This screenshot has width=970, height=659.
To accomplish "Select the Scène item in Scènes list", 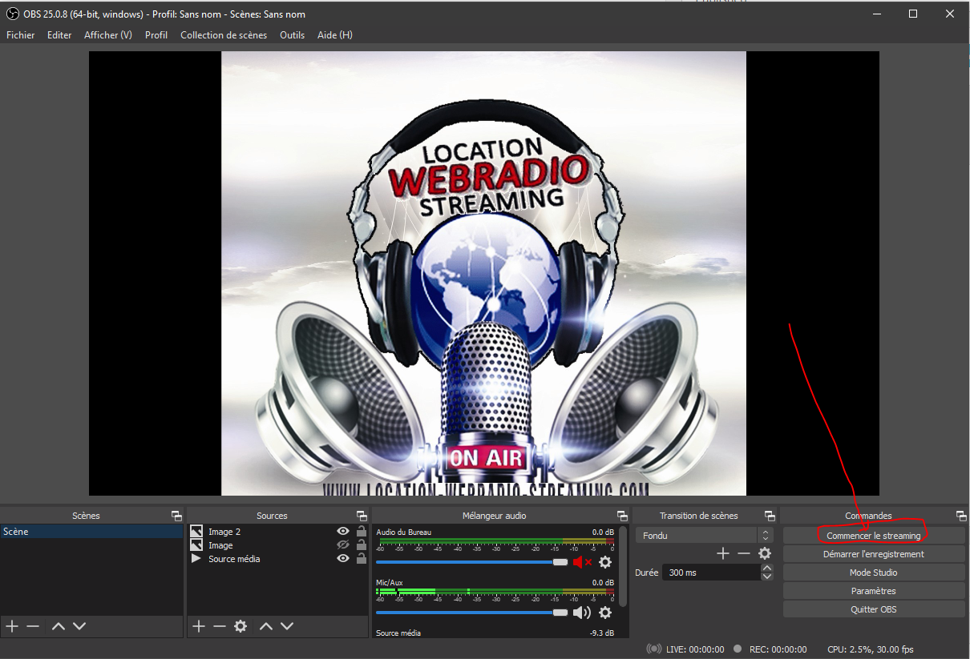I will (92, 532).
